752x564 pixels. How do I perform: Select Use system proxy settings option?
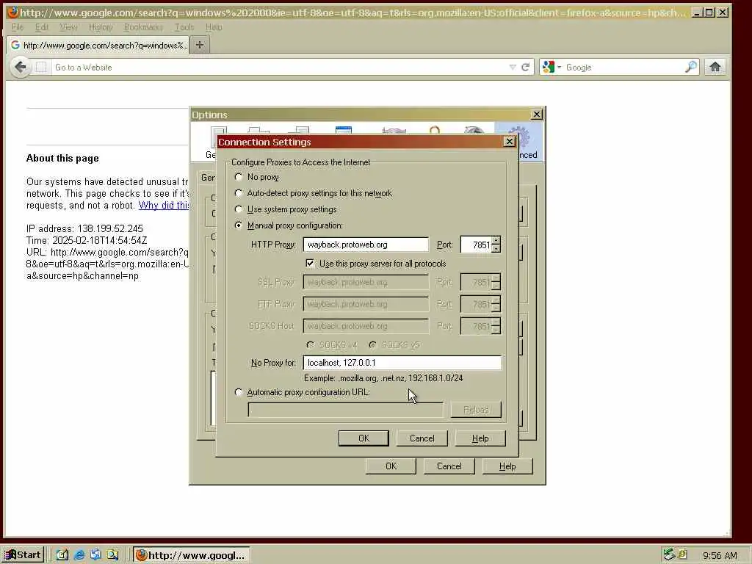pyautogui.click(x=239, y=209)
